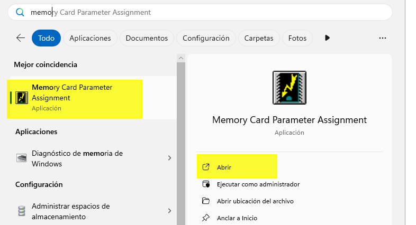Choose the Configuración filter tab
The image size is (416, 225).
click(x=206, y=38)
